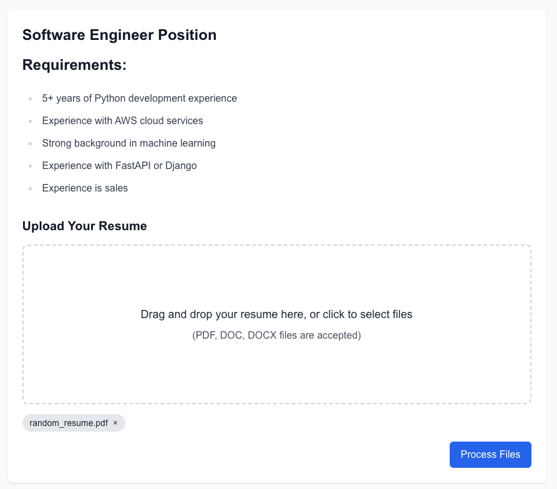Image resolution: width=557 pixels, height=489 pixels.
Task: Click the bullet beside Experience is sales
Action: (30, 188)
